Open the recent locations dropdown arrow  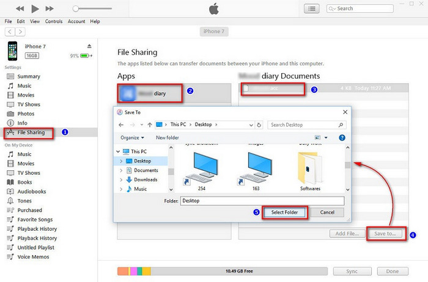click(142, 125)
